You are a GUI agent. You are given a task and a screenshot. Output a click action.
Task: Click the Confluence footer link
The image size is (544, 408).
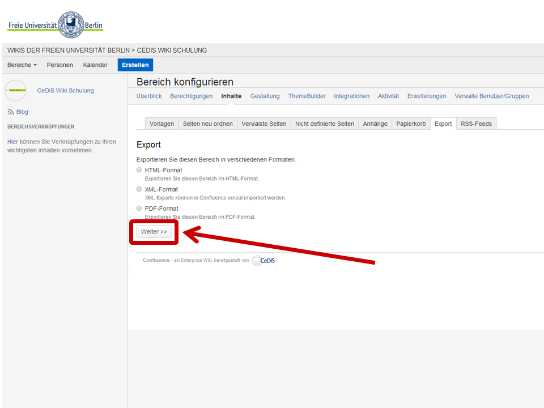156,260
